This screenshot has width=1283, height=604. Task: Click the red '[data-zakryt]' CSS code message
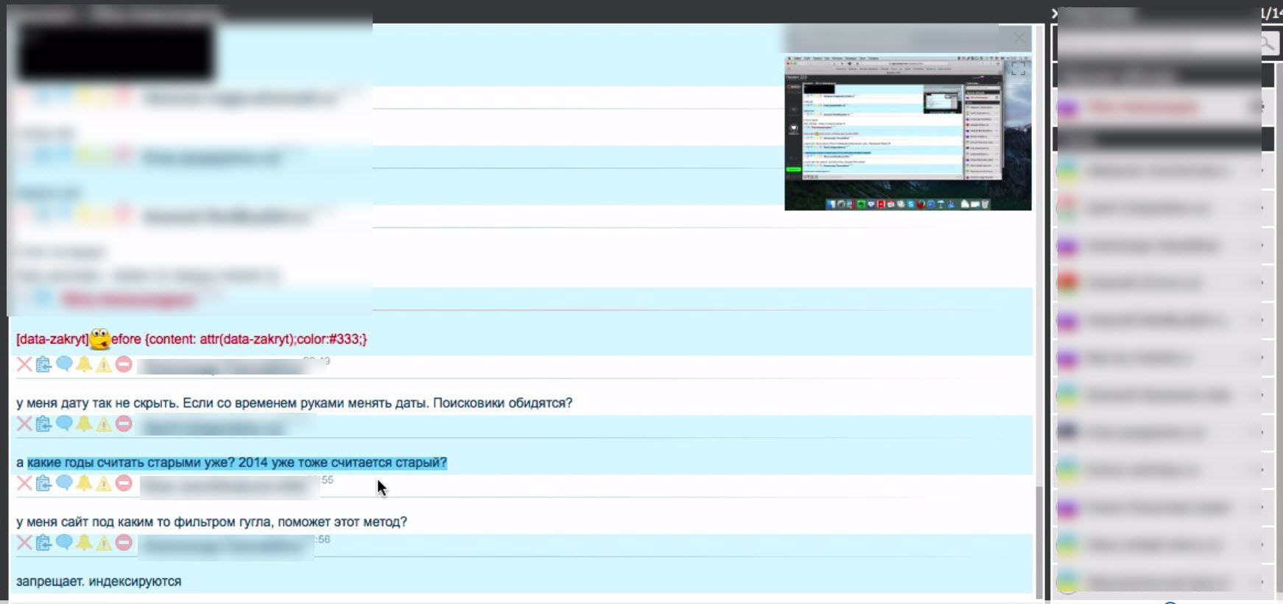point(191,339)
